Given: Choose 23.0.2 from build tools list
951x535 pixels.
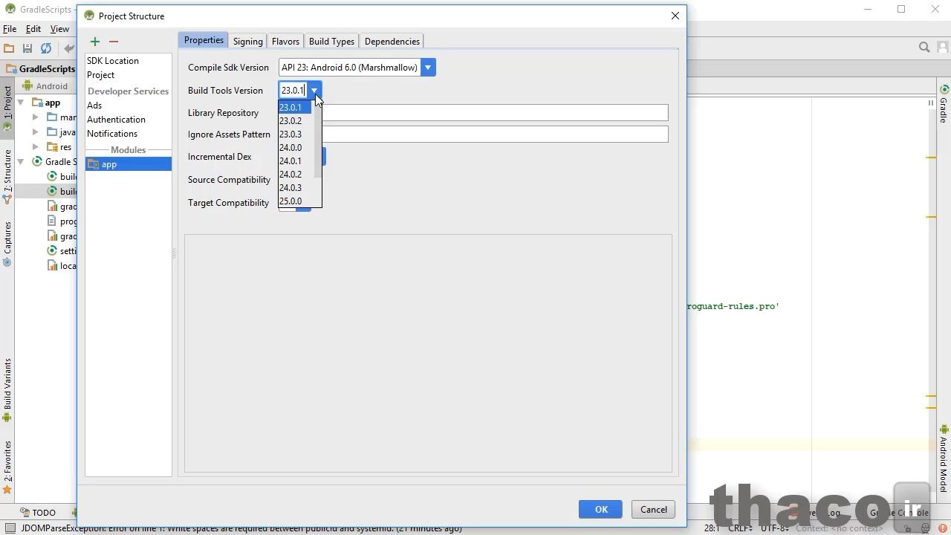Looking at the screenshot, I should [x=294, y=121].
